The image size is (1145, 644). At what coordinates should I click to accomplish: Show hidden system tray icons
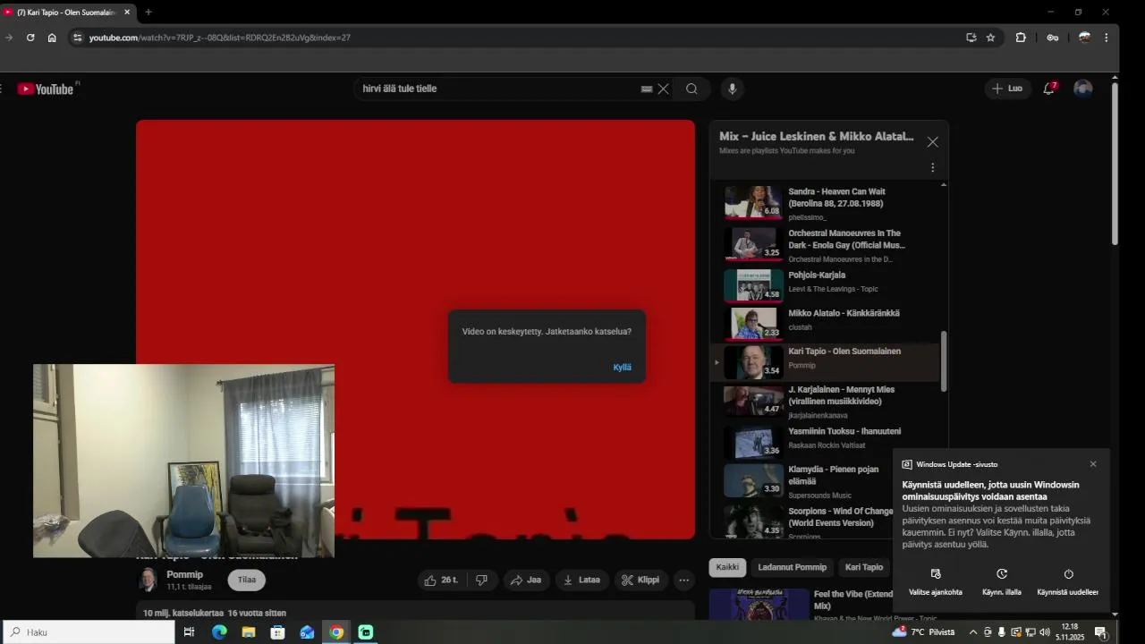click(x=973, y=632)
